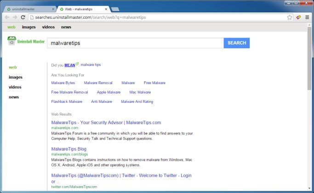Screen dimensions: 314x193
Task: Click the scrollbar down arrow
Action: click(x=309, y=188)
